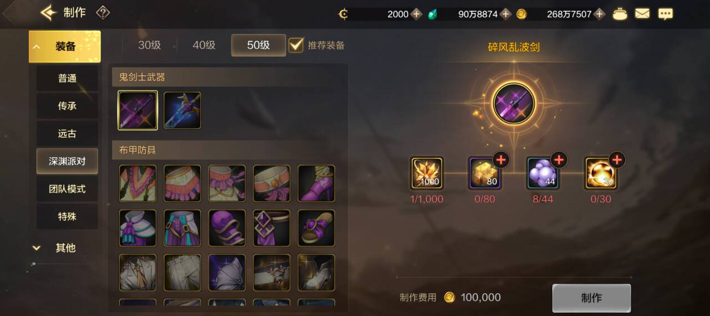The height and width of the screenshot is (316, 710).
Task: Click the plus badge on gold cube material
Action: click(x=501, y=160)
